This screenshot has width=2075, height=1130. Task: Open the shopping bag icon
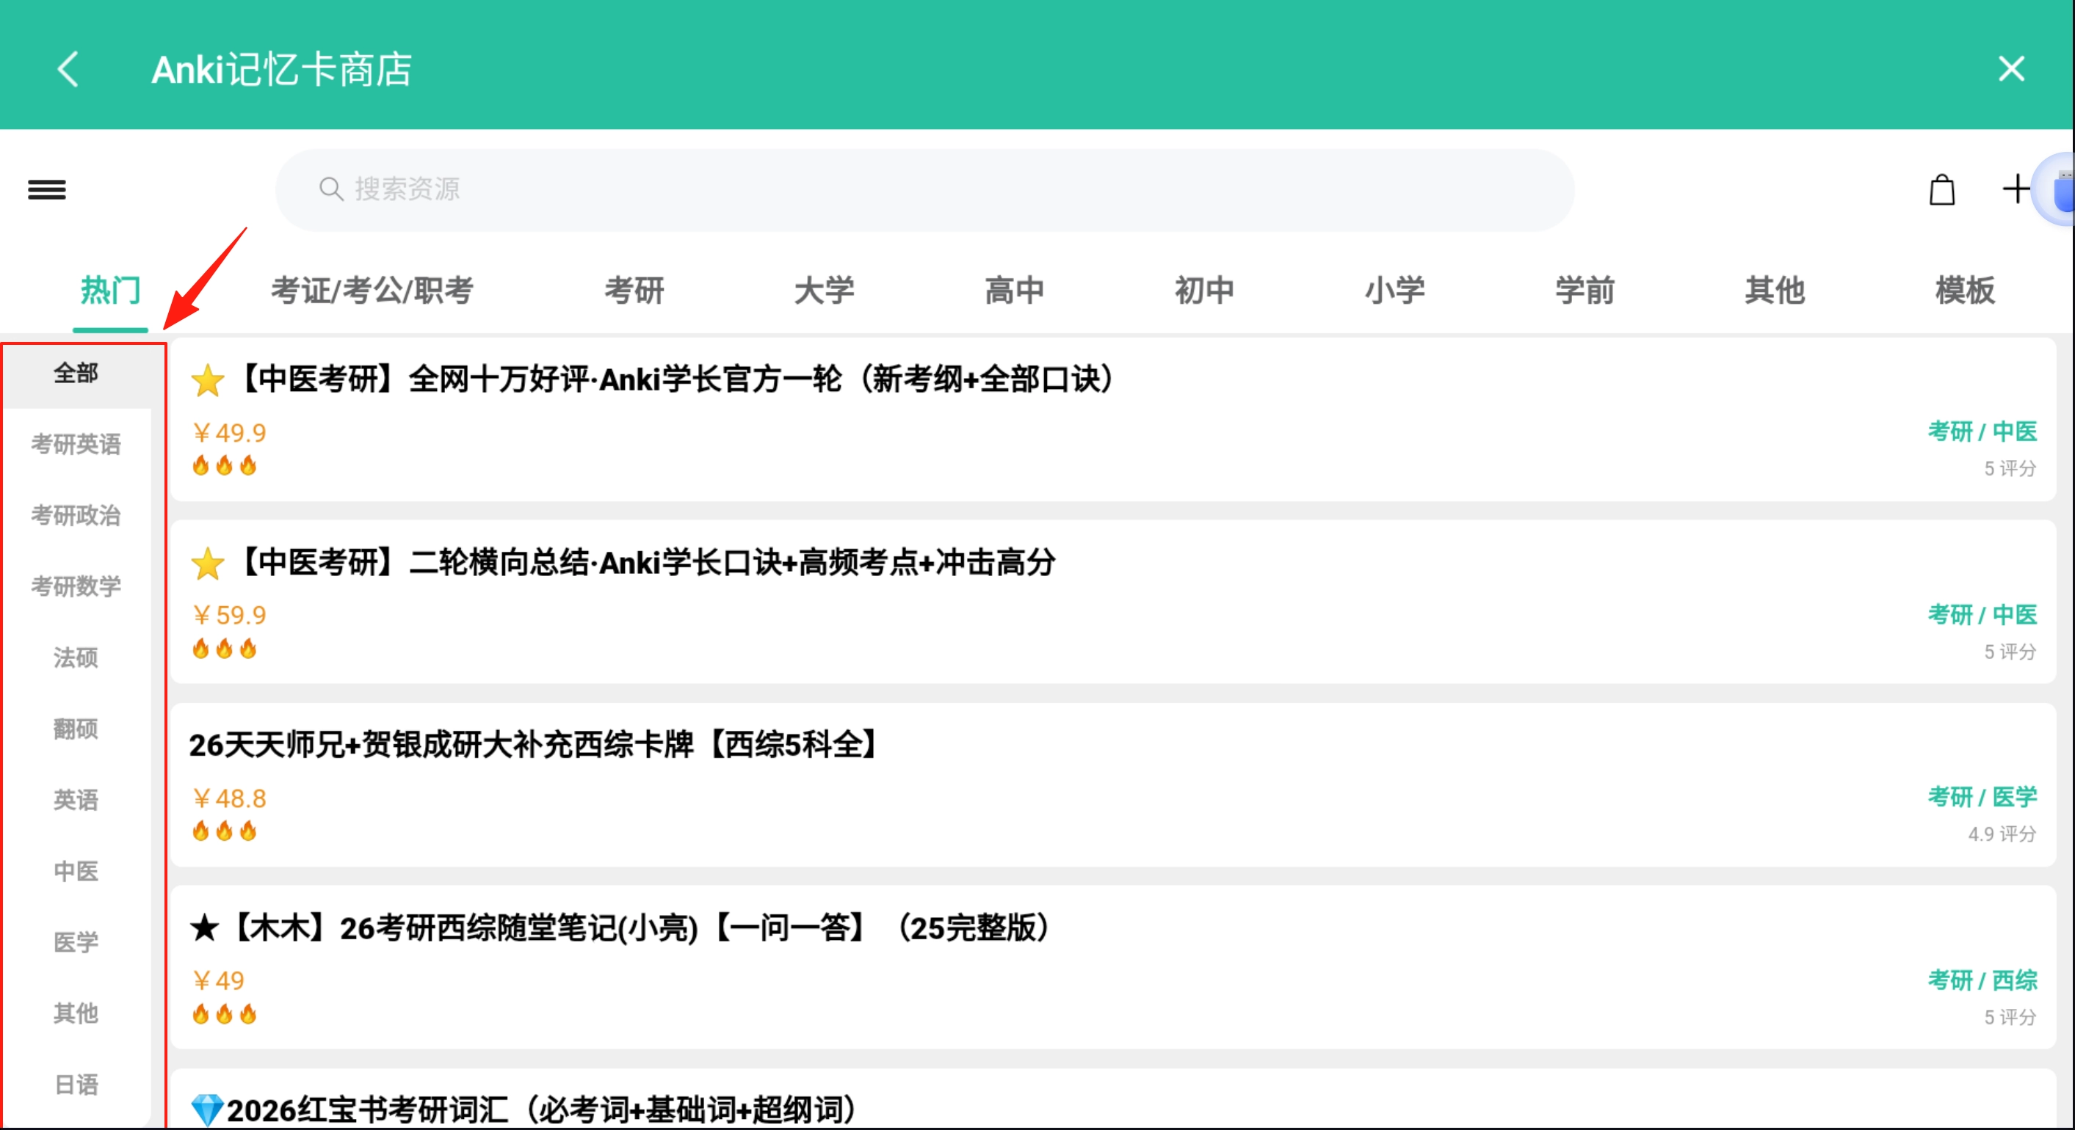1941,190
